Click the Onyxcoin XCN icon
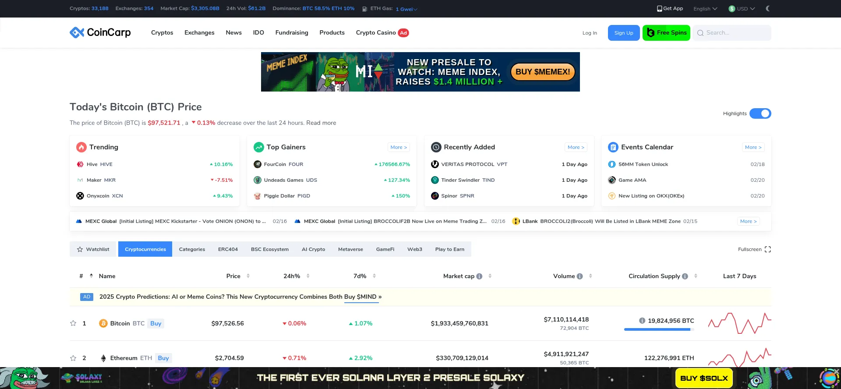 pyautogui.click(x=80, y=196)
